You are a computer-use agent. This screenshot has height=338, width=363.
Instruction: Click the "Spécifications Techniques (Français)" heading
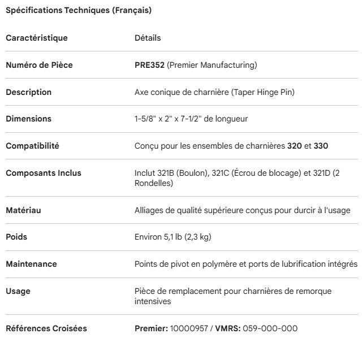click(78, 10)
